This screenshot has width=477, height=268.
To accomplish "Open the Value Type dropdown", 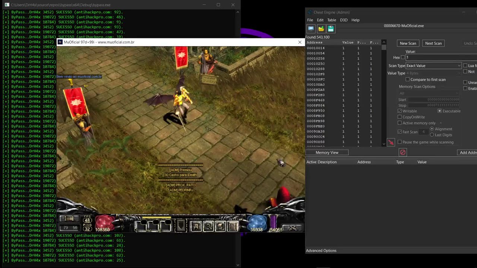I will coord(434,73).
